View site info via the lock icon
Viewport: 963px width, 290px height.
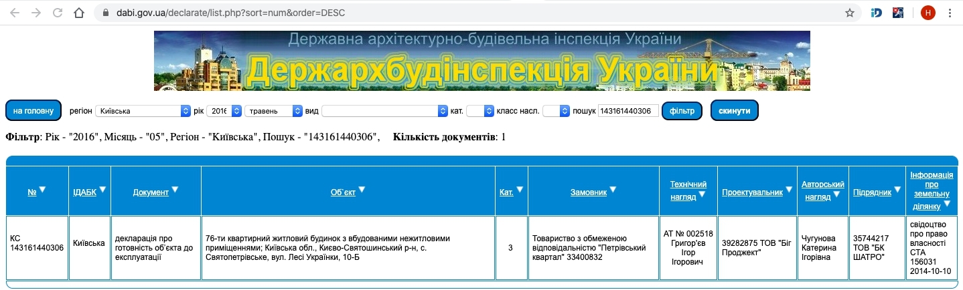click(x=106, y=13)
